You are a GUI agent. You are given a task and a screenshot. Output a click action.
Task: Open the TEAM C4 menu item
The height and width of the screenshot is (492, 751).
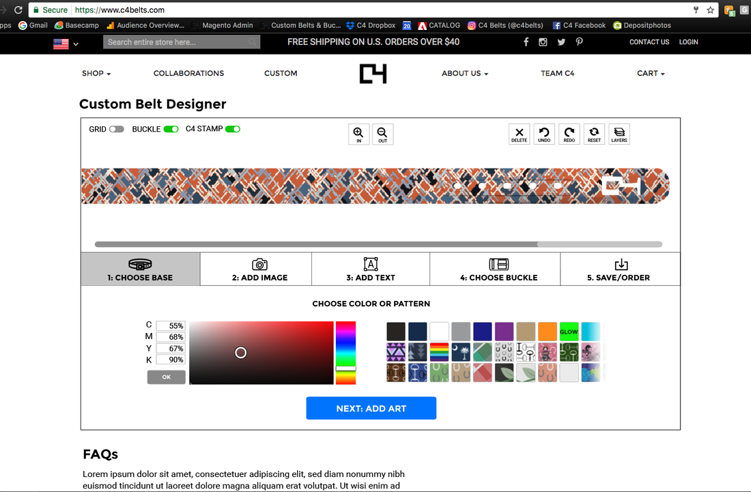point(558,73)
